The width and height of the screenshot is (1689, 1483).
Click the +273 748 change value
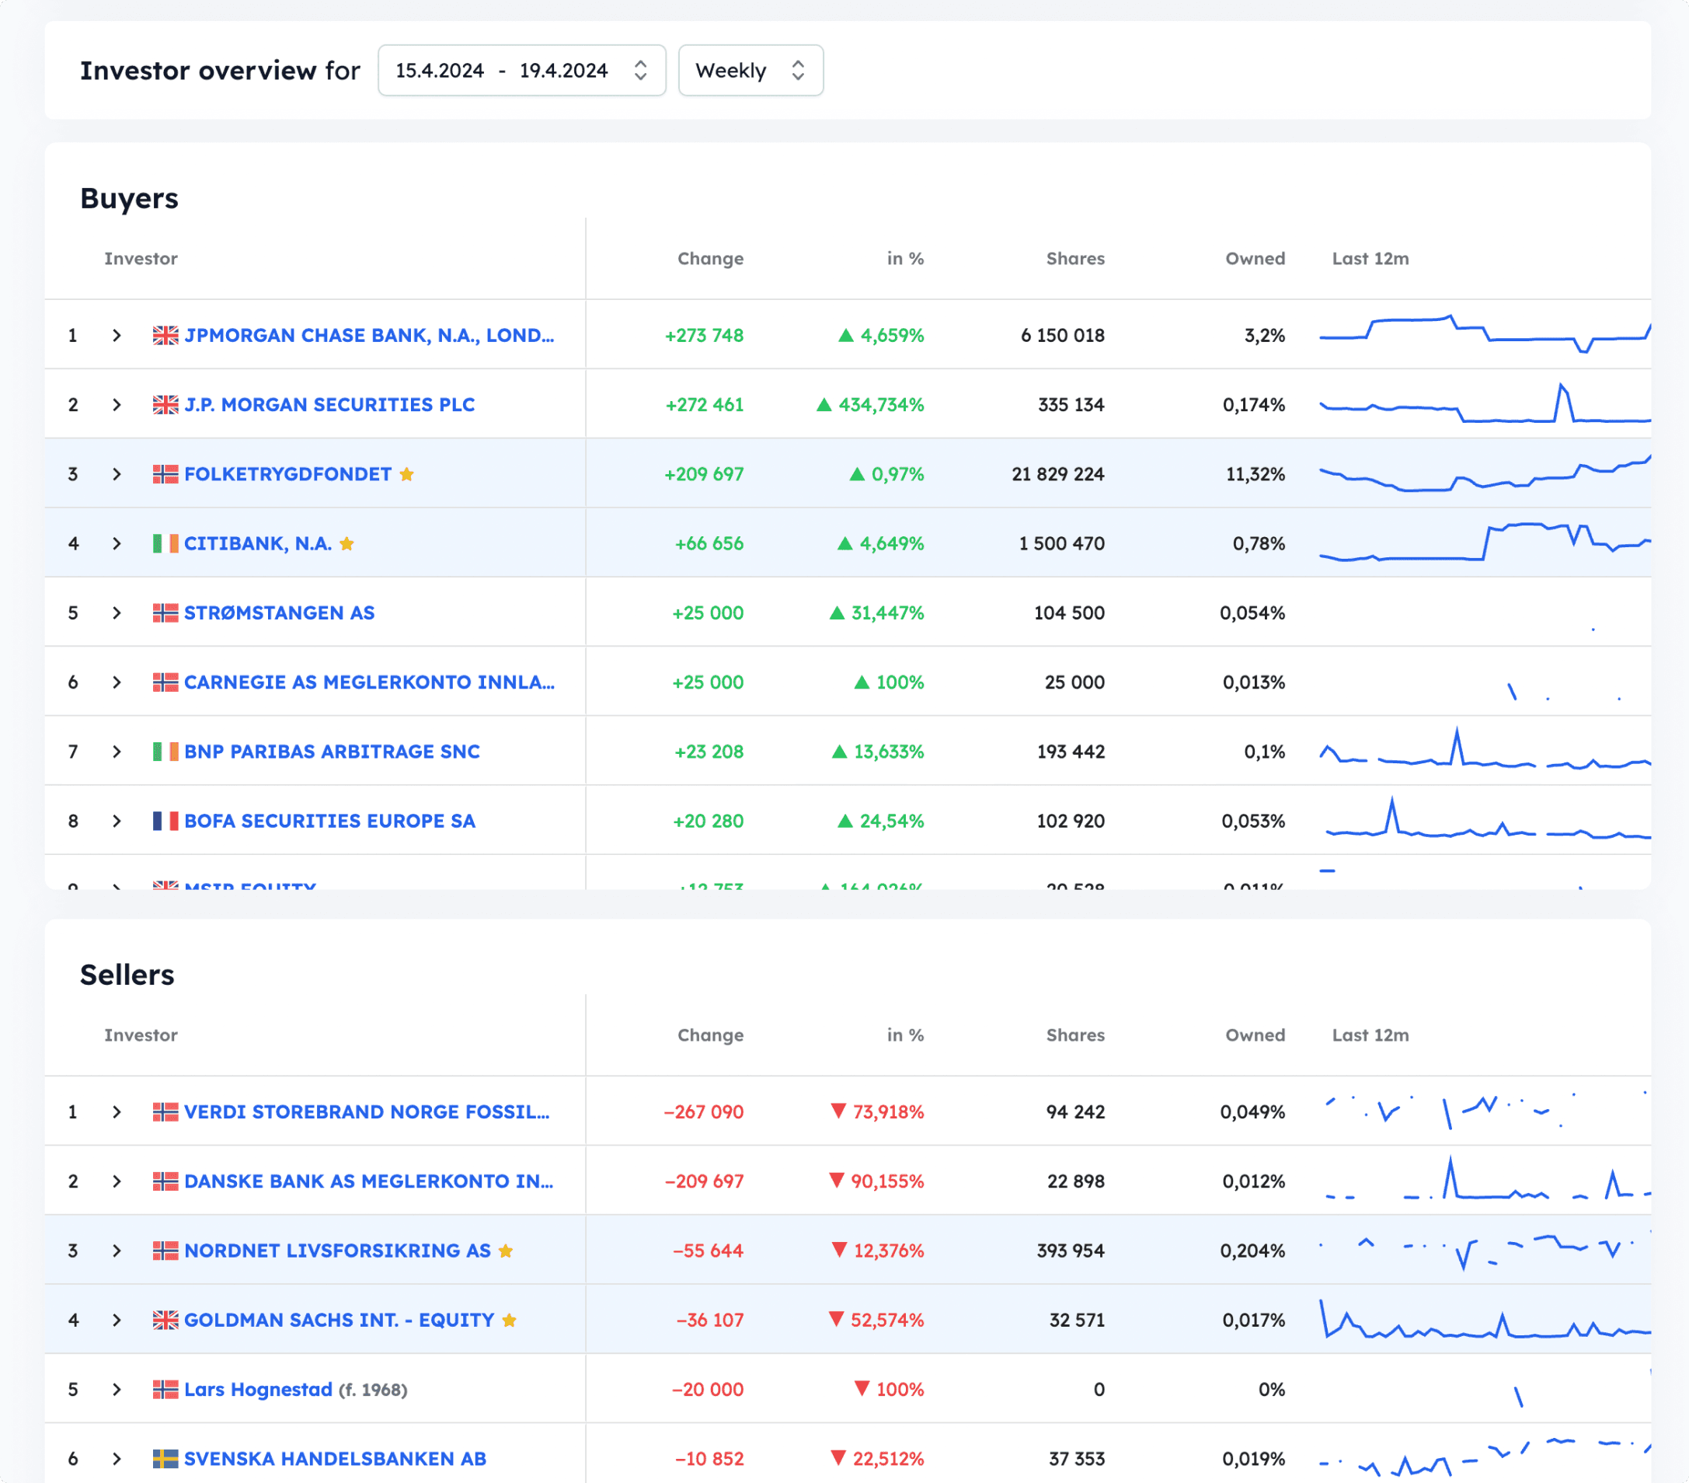tap(705, 336)
